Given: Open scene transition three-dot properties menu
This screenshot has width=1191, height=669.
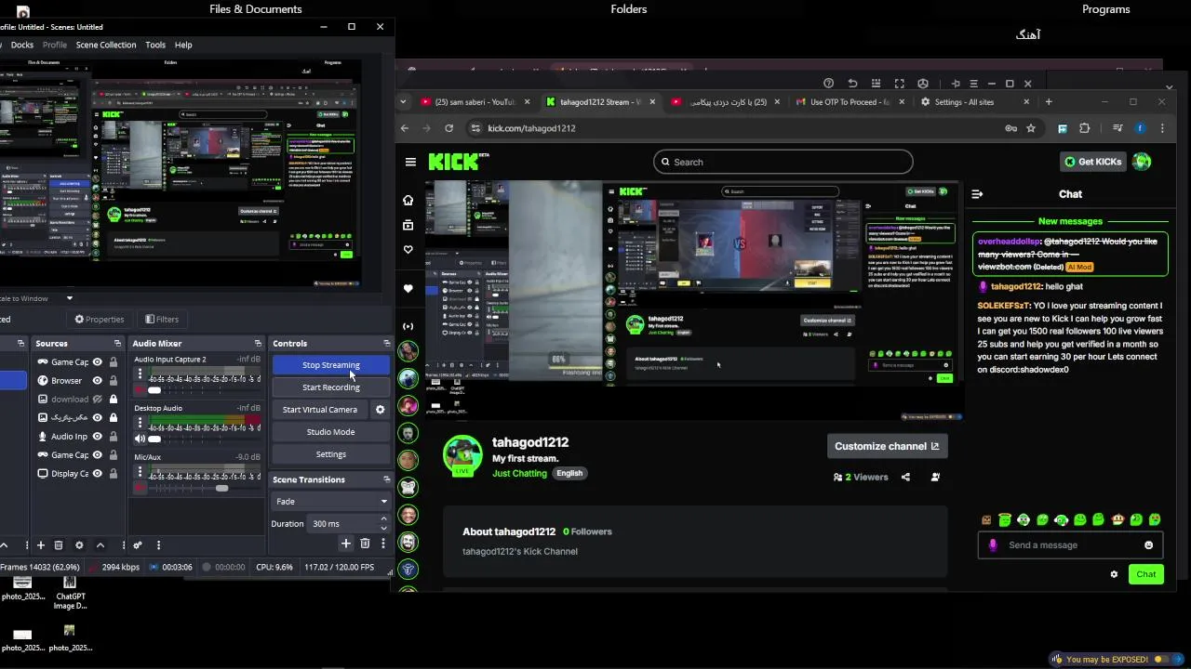Looking at the screenshot, I should pyautogui.click(x=382, y=544).
